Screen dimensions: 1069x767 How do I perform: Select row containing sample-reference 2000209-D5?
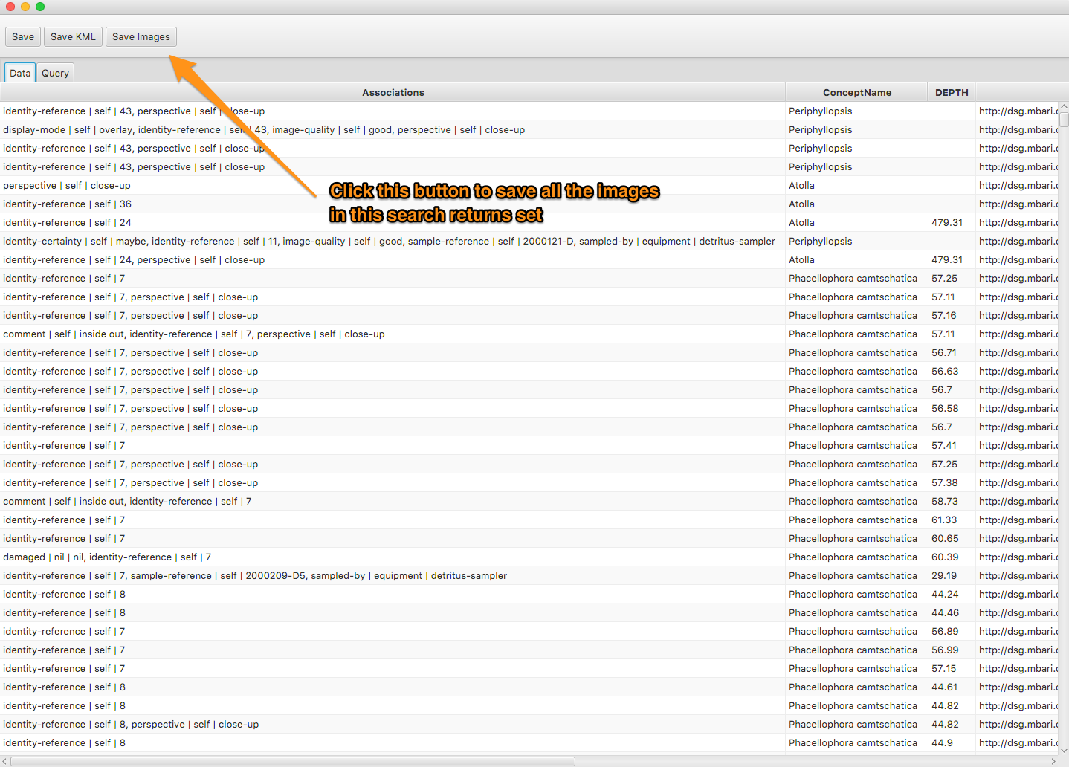pyautogui.click(x=529, y=575)
